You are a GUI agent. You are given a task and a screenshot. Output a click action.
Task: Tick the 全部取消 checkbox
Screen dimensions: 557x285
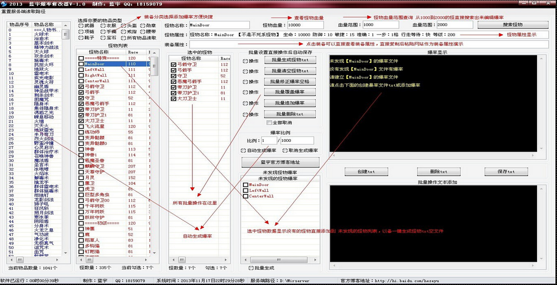(x=269, y=123)
